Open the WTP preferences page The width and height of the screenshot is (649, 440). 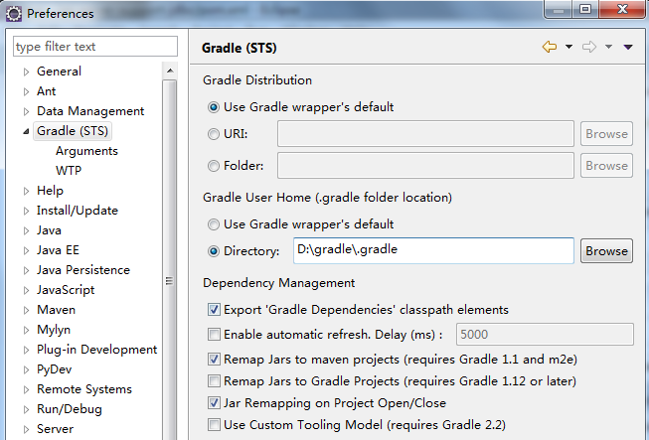(69, 171)
